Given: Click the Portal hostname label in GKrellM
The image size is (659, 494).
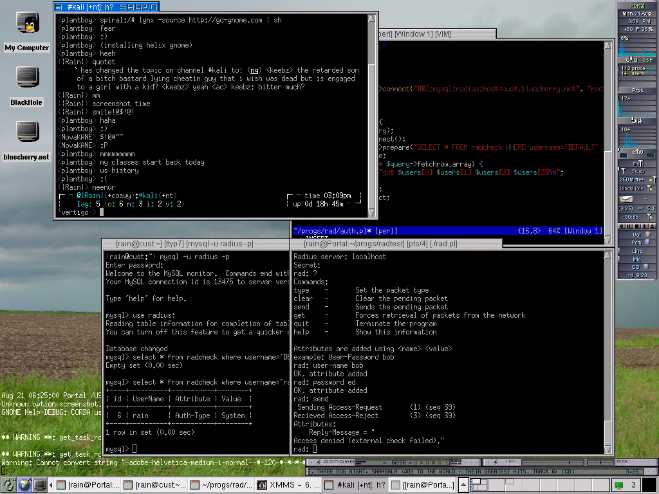Looking at the screenshot, I should 637,6.
